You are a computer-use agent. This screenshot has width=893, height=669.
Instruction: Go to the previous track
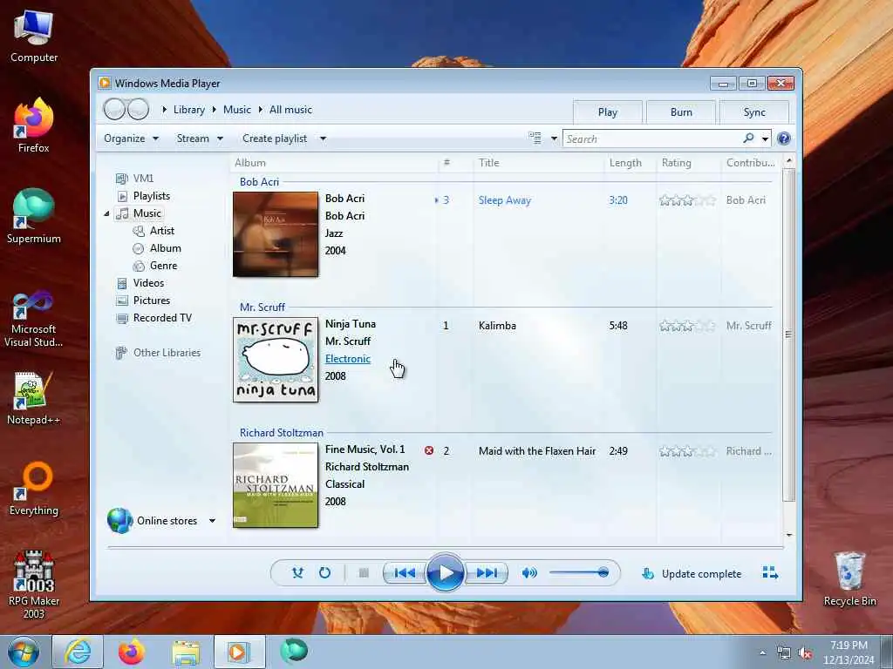pyautogui.click(x=405, y=573)
